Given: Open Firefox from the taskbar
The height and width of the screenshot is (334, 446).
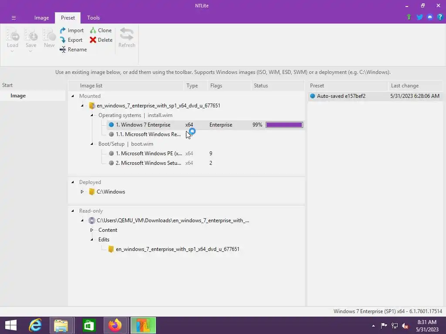Looking at the screenshot, I should [x=115, y=325].
